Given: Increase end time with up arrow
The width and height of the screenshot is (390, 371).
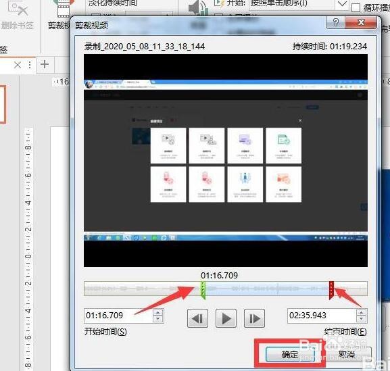Looking at the screenshot, I should pyautogui.click(x=361, y=312).
